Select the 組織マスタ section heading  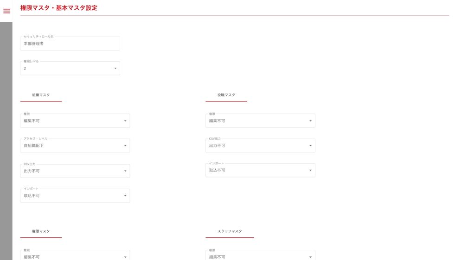click(41, 95)
